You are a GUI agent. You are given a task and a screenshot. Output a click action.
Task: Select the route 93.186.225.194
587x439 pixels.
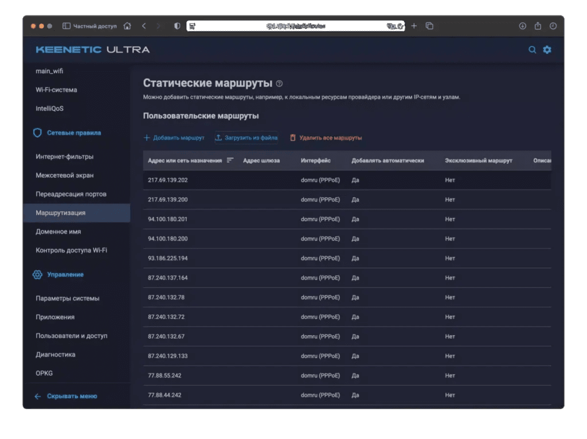pos(347,258)
